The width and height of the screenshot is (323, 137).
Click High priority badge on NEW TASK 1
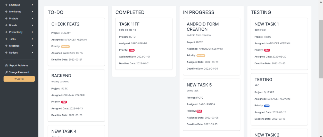(x=267, y=50)
